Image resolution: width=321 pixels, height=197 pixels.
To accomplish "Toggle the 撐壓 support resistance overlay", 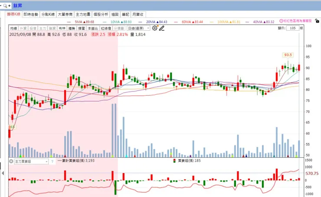I will (x=81, y=28).
